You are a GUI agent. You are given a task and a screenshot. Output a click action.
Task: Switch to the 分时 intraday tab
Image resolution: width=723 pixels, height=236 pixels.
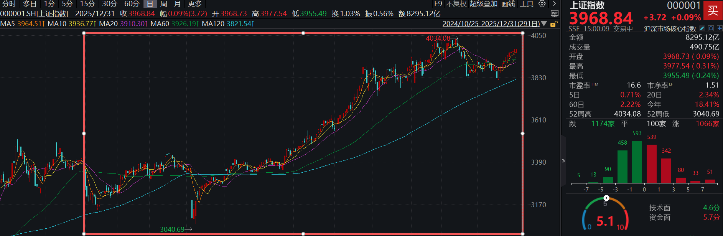pos(9,4)
